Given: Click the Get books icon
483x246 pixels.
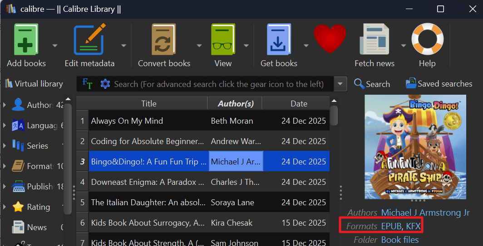Looking at the screenshot, I should [x=279, y=40].
